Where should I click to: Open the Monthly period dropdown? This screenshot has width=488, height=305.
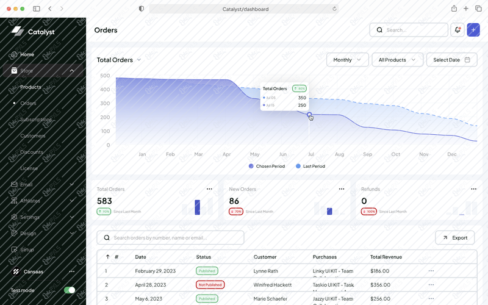pyautogui.click(x=347, y=60)
